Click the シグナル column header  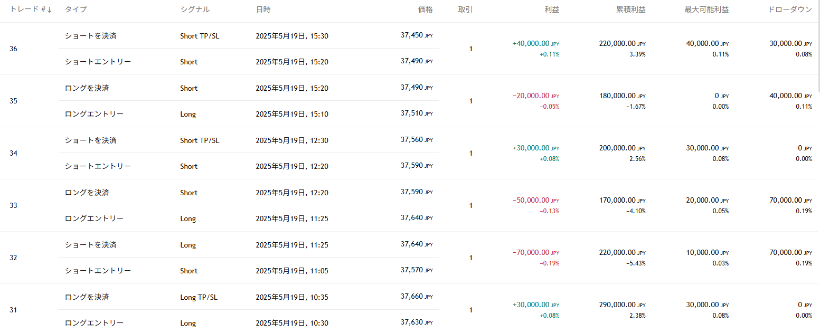(195, 9)
